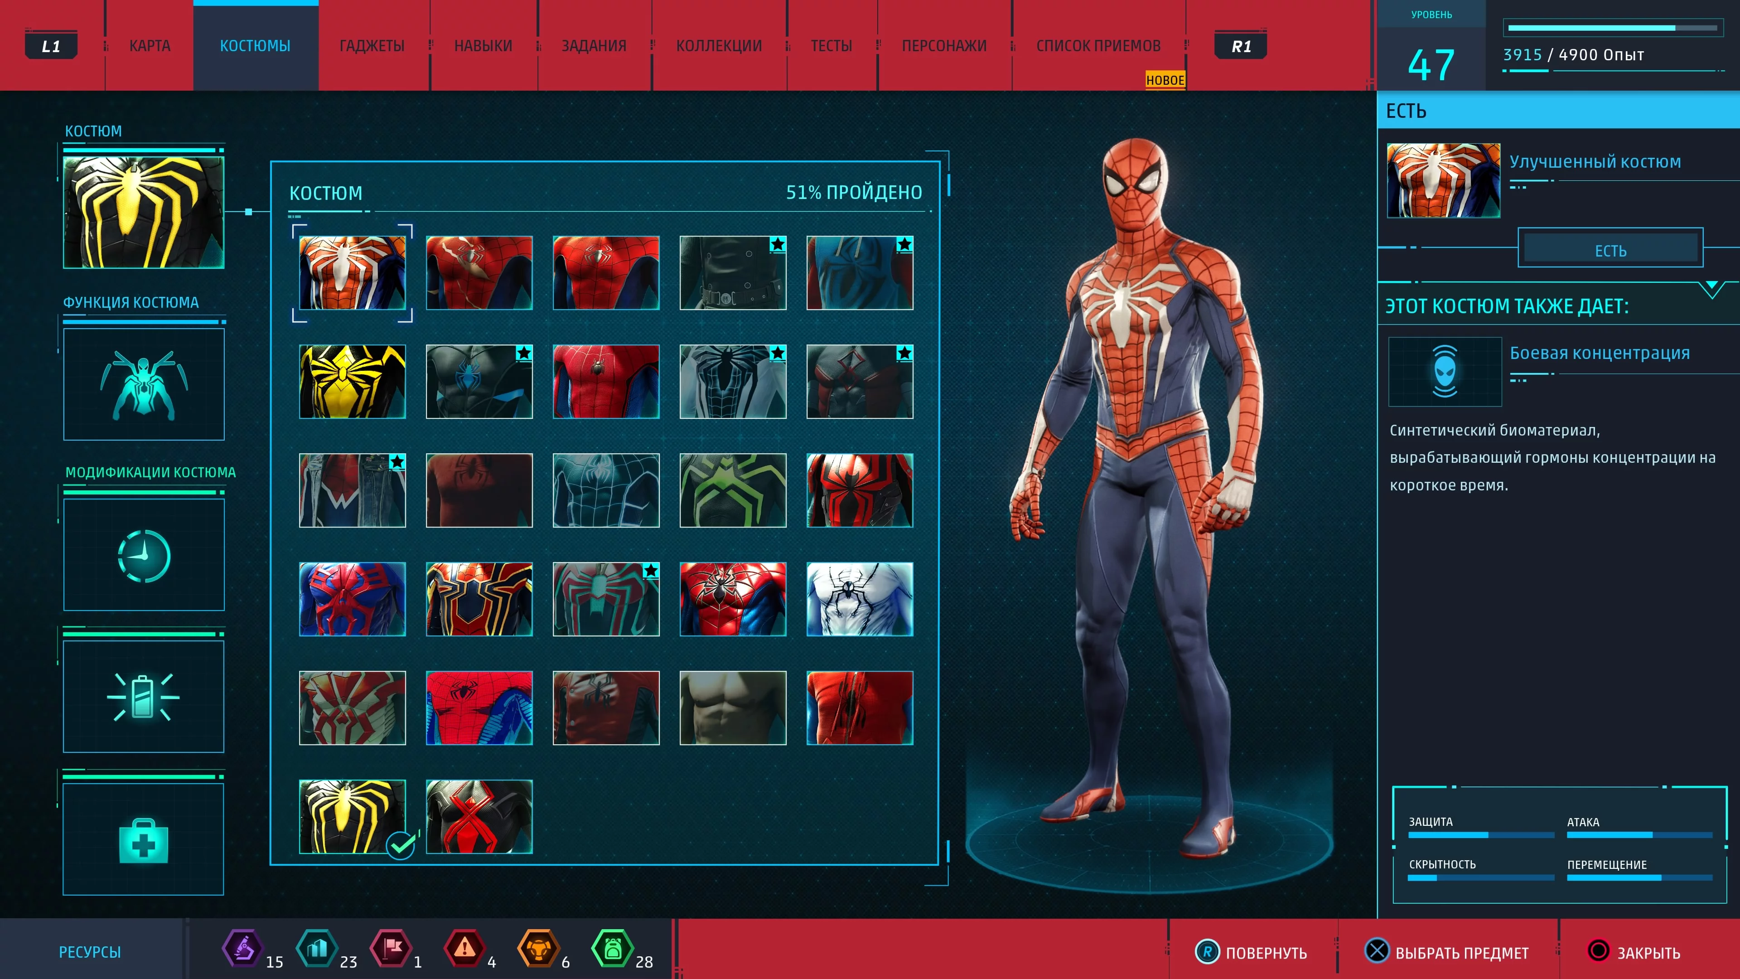
Task: Click the Закрыть circle-button prompt
Action: click(x=1634, y=952)
